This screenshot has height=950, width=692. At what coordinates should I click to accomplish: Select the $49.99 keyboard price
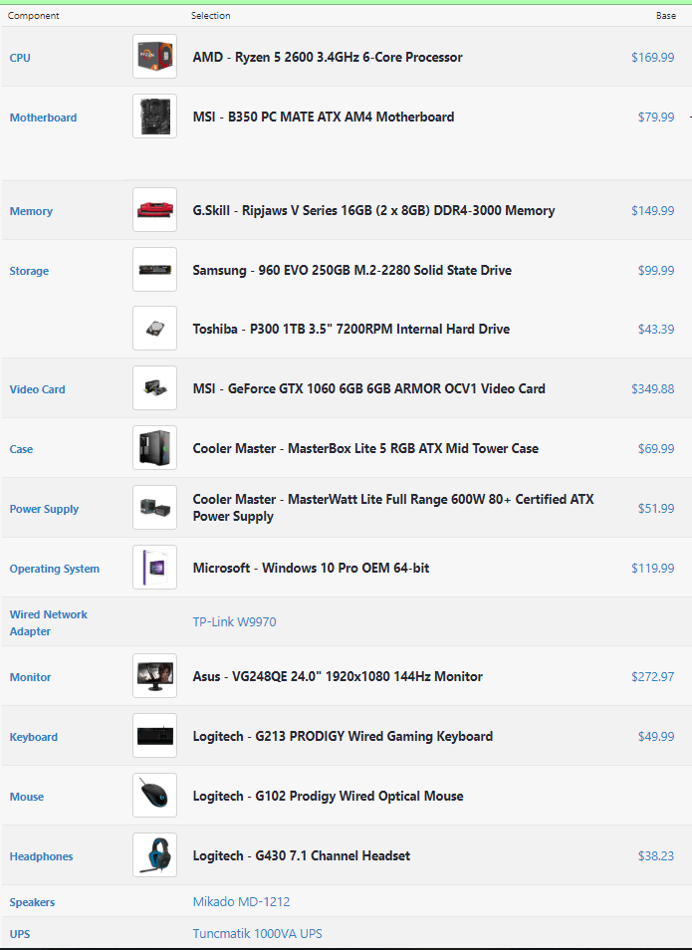[x=655, y=736]
